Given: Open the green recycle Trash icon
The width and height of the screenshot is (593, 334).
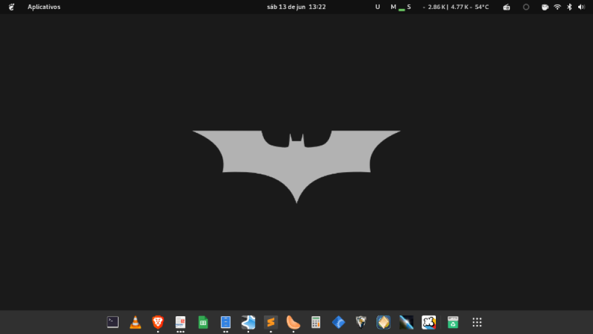Looking at the screenshot, I should 452,322.
